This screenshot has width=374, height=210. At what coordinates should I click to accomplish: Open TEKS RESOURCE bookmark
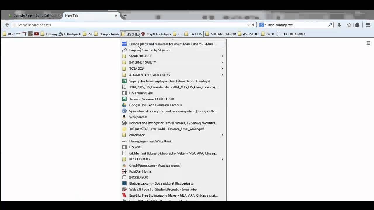point(291,34)
